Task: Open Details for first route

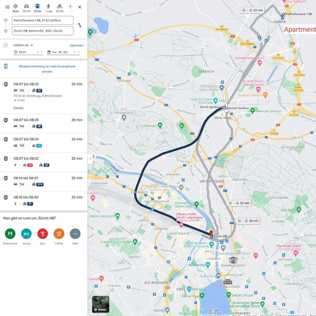Action: [x=18, y=108]
